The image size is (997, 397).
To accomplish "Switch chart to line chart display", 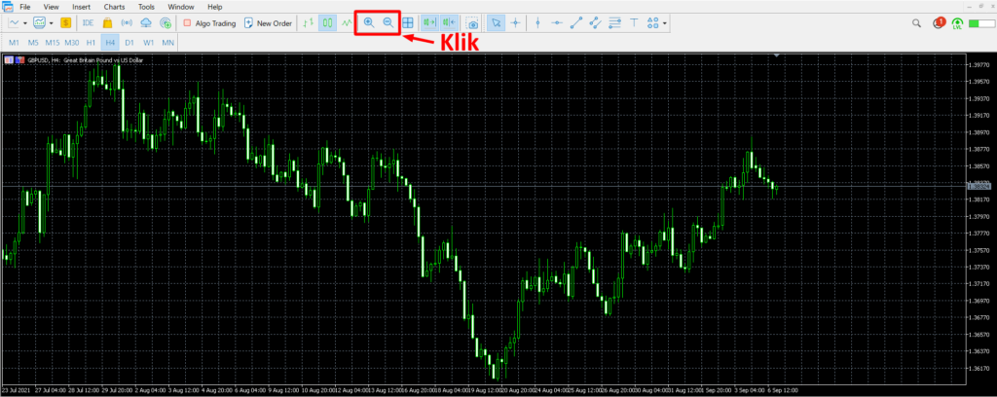I will pos(347,22).
